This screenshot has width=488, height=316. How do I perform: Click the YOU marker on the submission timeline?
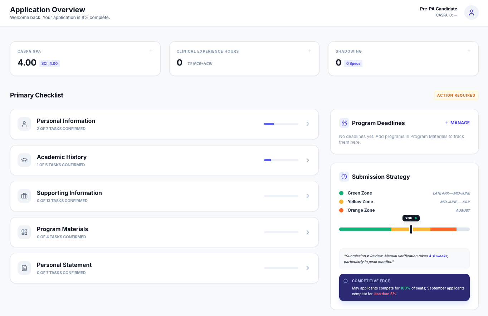[411, 218]
